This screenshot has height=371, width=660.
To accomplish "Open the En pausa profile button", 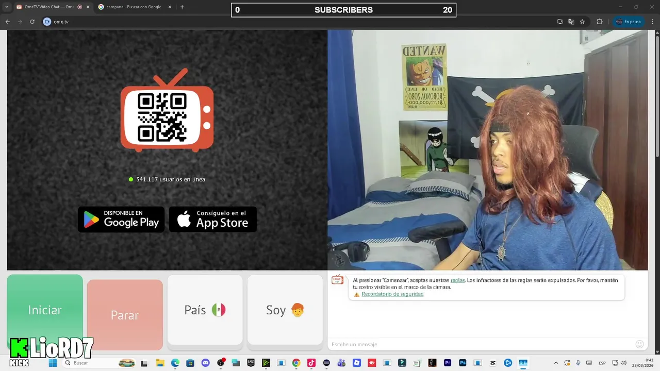I will pos(629,22).
